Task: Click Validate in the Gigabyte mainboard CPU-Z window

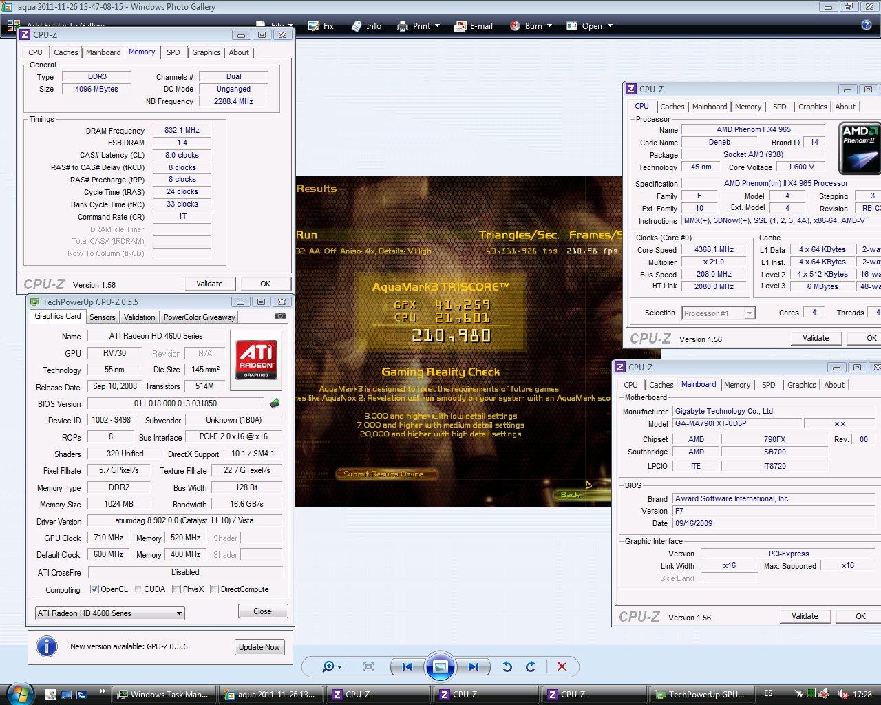Action: tap(805, 616)
